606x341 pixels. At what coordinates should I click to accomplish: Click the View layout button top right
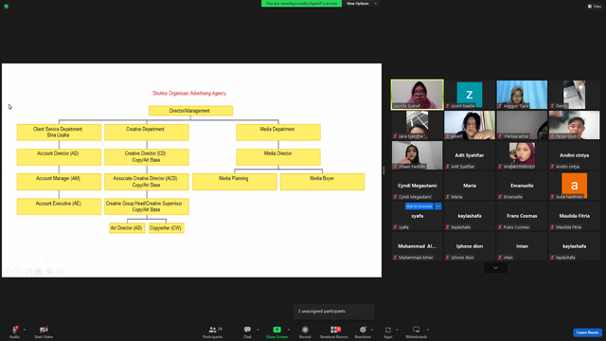point(595,7)
